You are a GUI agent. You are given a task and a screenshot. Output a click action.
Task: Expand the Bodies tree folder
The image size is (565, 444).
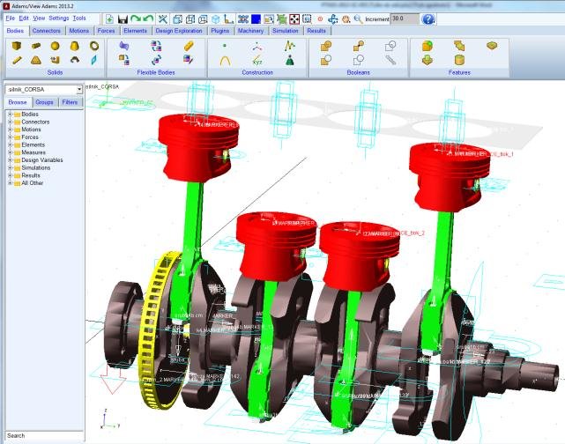[x=11, y=115]
